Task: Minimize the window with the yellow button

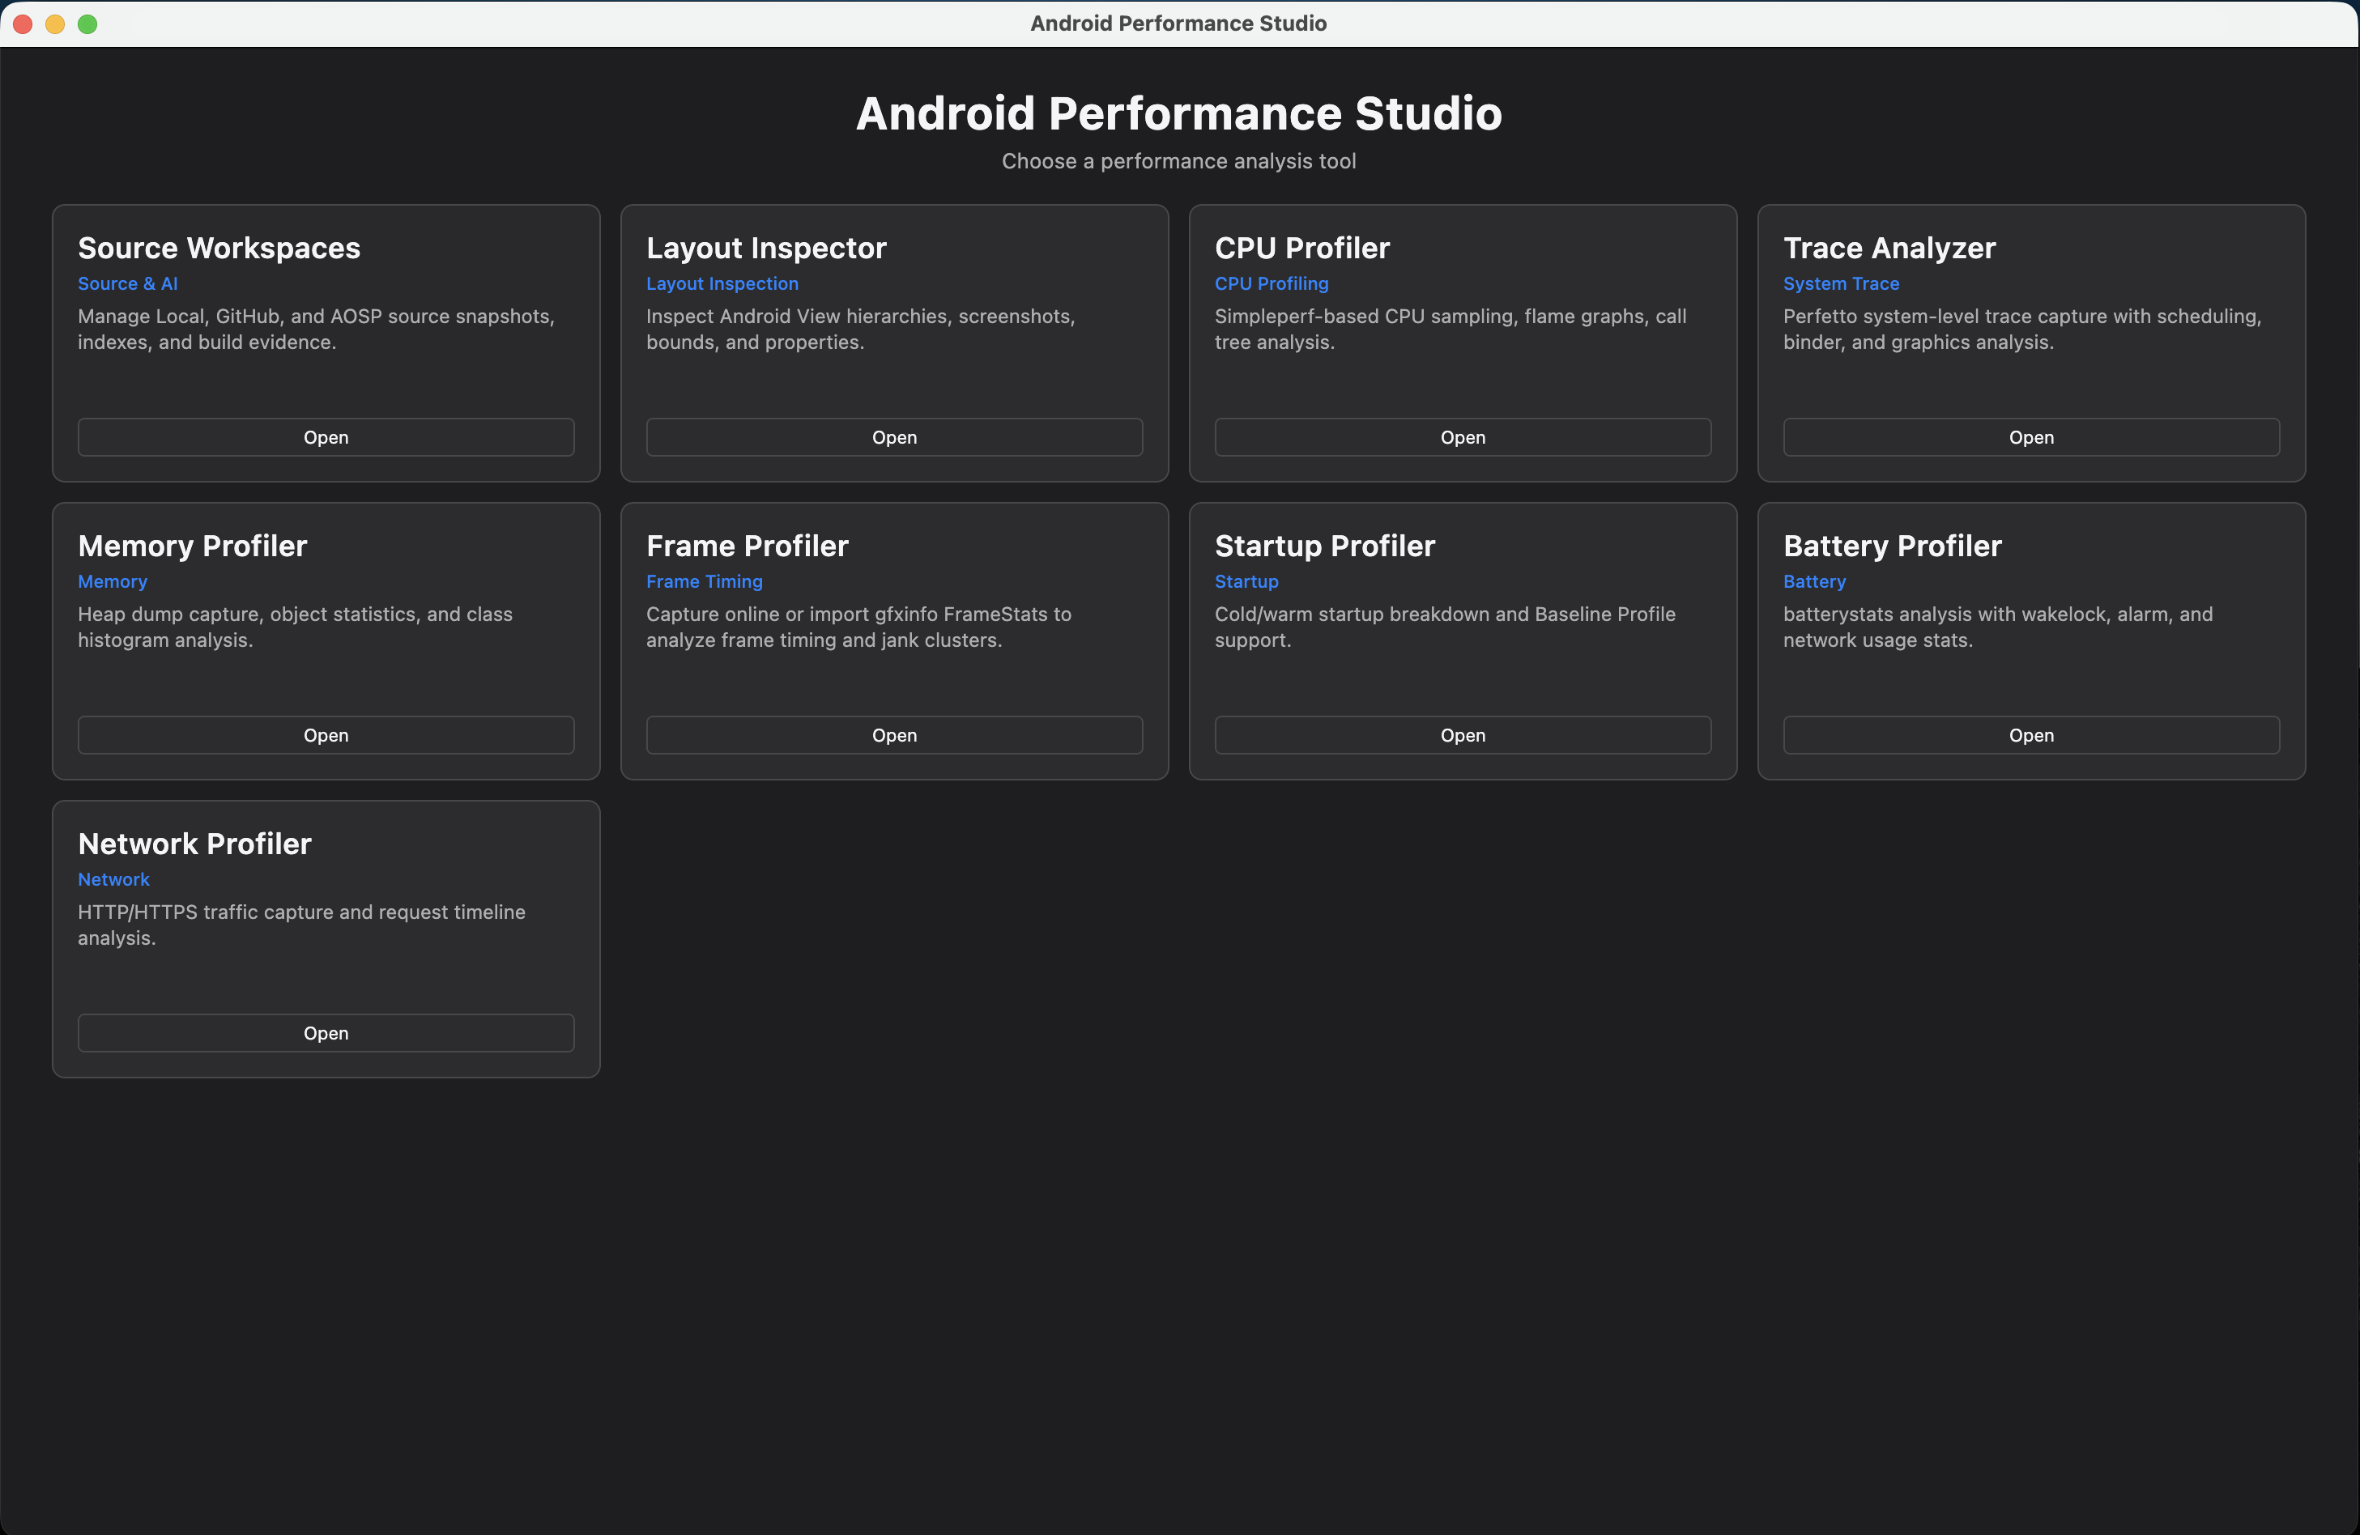Action: tap(56, 23)
